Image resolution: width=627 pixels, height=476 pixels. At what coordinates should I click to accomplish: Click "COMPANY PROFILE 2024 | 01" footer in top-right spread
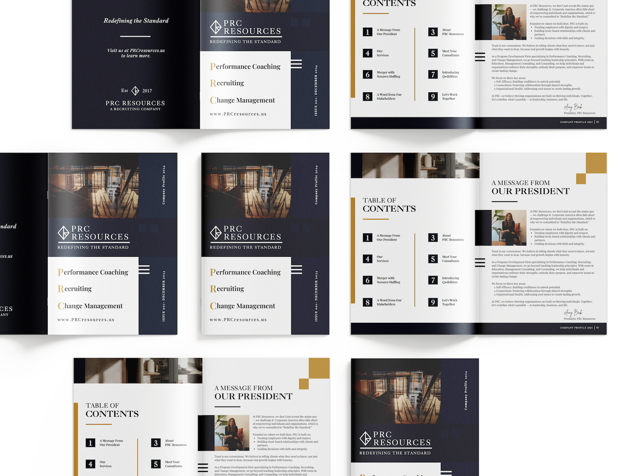tap(579, 122)
